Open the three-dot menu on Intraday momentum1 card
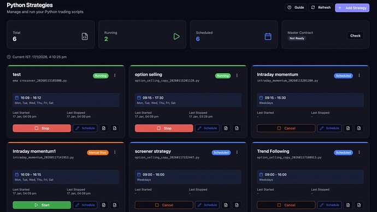 (x=115, y=152)
